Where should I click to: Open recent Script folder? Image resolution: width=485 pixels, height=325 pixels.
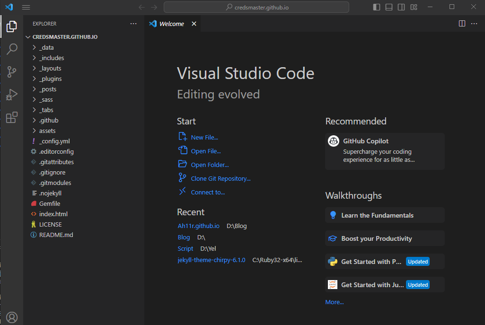(185, 249)
